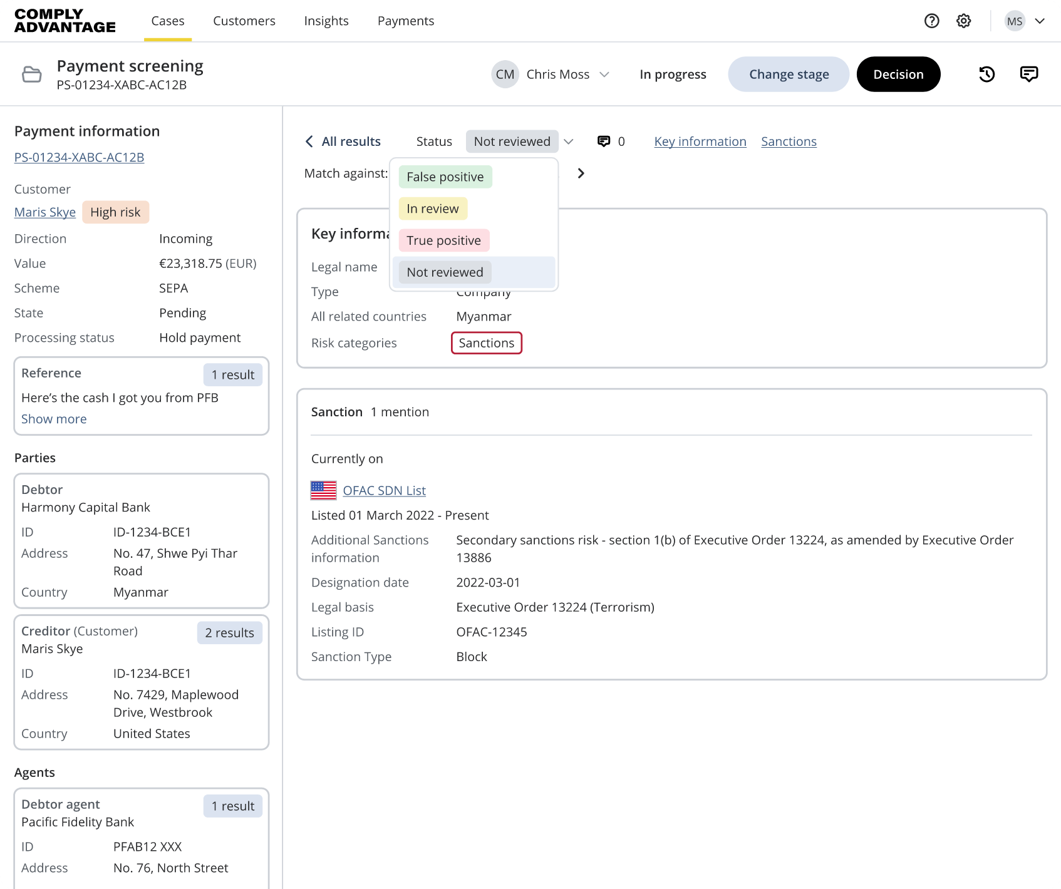The image size is (1061, 889).
Task: Choose True positive from status list
Action: (x=443, y=240)
